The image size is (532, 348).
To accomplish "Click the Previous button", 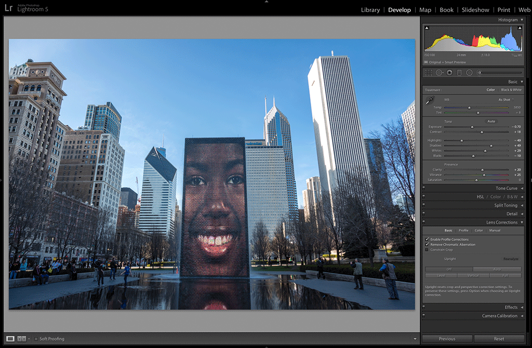I will (447, 339).
